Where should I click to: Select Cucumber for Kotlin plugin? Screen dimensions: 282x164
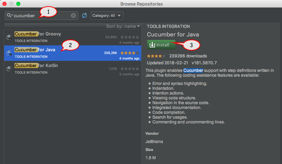click(x=73, y=69)
